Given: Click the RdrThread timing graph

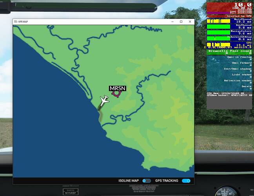Looking at the screenshot, I should [x=218, y=27].
